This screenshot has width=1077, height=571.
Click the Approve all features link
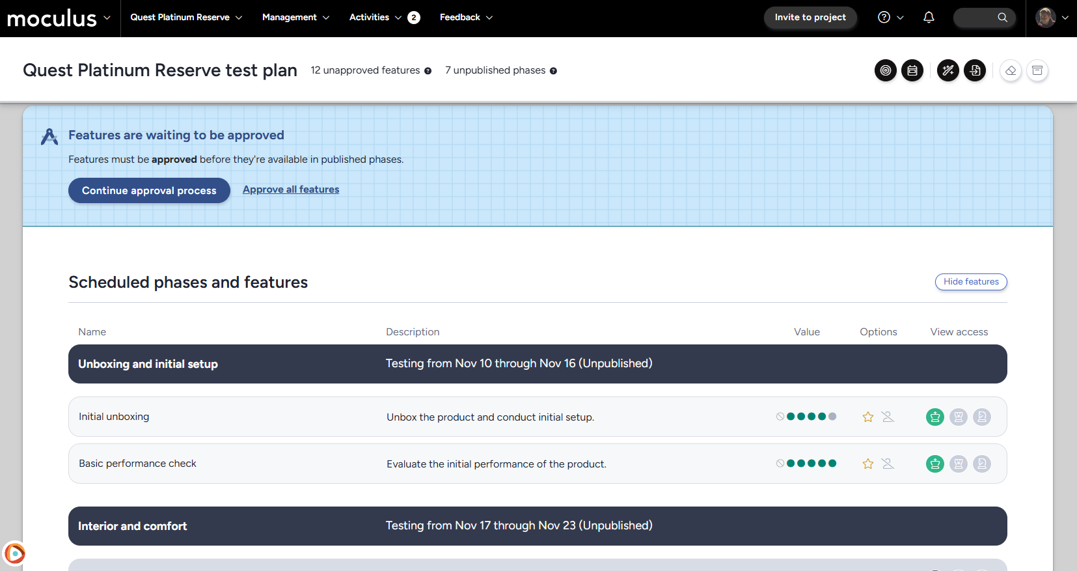[x=291, y=189]
